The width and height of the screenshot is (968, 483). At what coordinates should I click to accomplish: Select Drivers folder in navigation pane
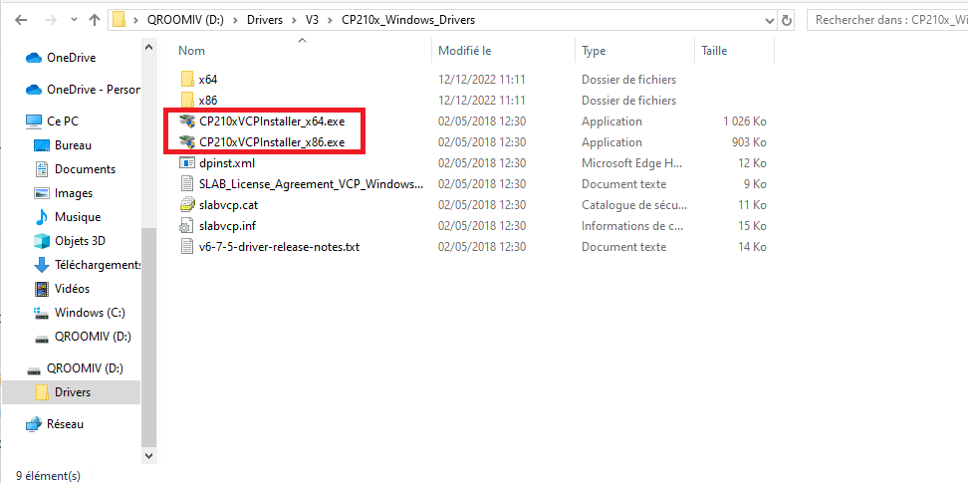[x=72, y=392]
